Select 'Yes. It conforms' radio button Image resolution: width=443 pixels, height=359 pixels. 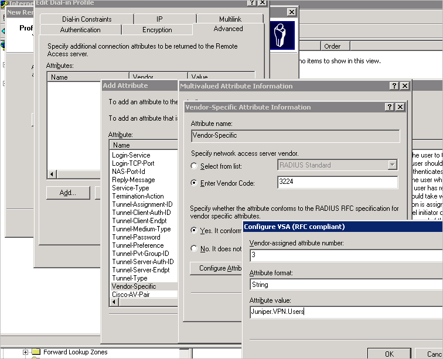coord(195,231)
